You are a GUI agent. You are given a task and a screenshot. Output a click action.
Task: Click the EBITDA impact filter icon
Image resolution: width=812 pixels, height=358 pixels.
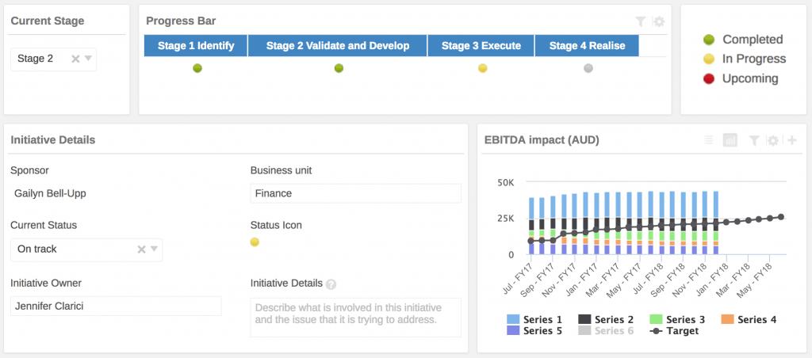(755, 140)
